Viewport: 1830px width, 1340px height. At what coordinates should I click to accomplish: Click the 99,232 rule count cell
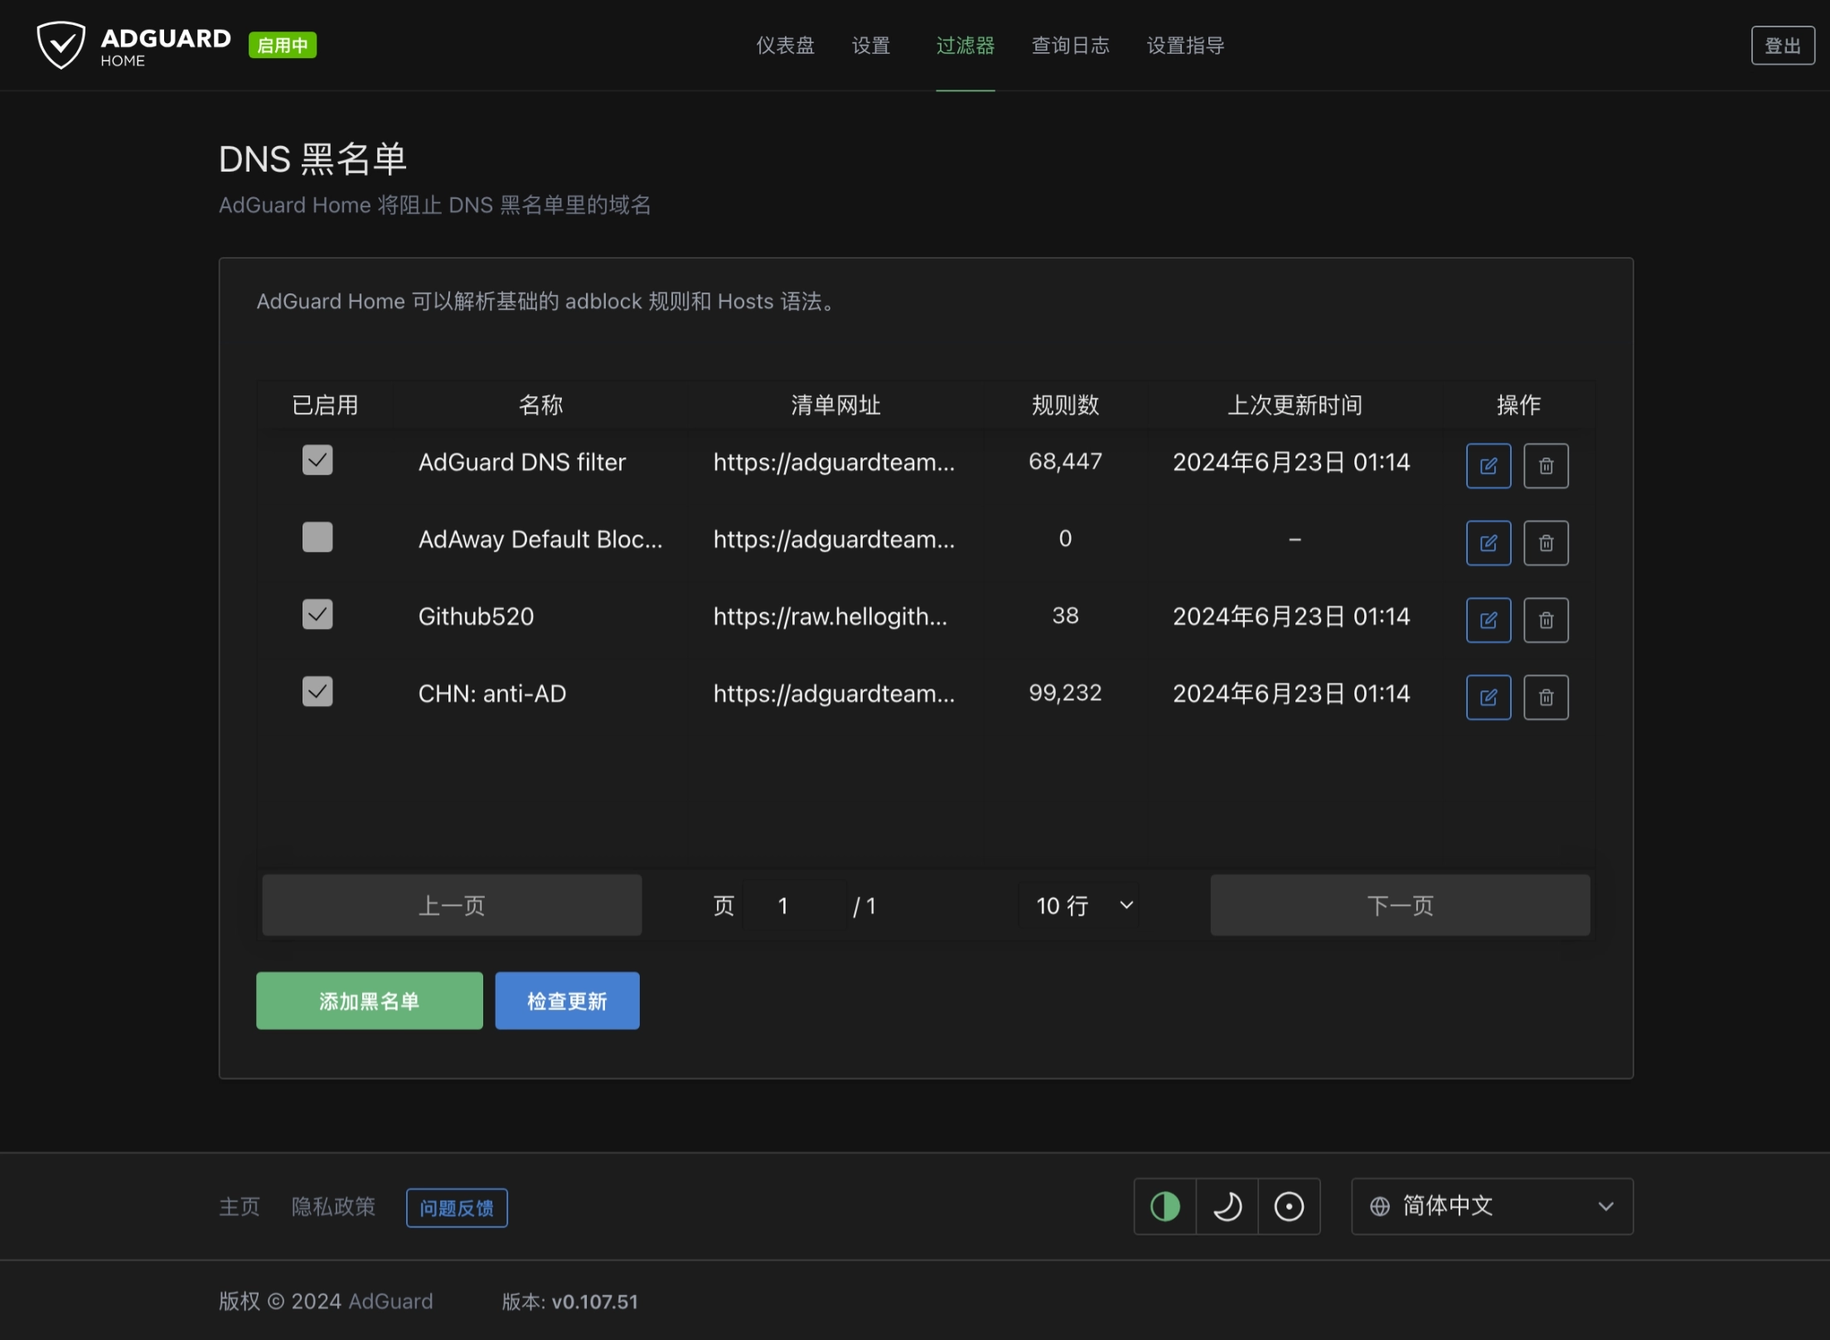point(1065,693)
